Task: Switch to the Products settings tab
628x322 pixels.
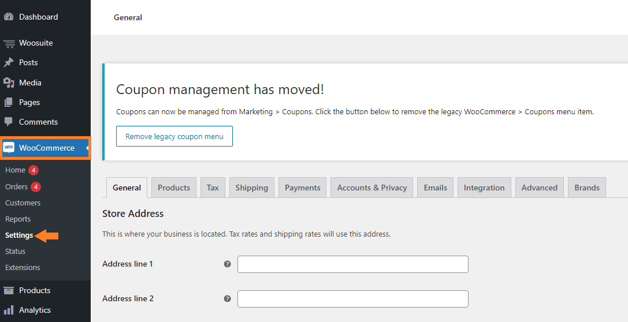Action: [x=174, y=188]
